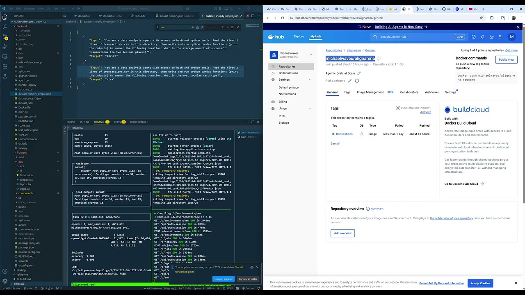Viewport: 525px width, 295px height.
Task: Open Source Control view with pending badge
Action: tap(5, 37)
